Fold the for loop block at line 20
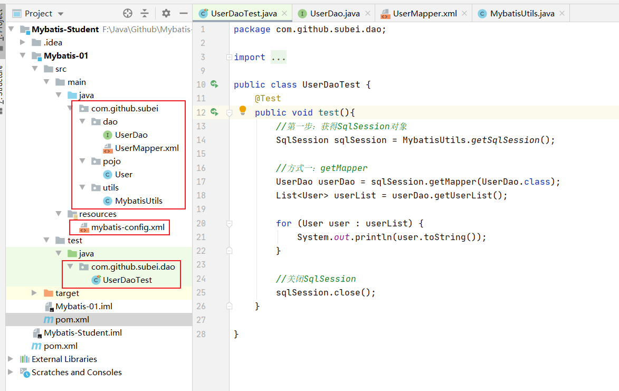The height and width of the screenshot is (391, 619). [229, 223]
